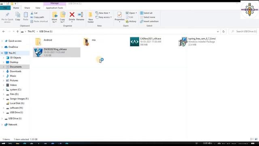Screen dimensions: 259x146
Task: Click Move to icon
Action: tap(55, 15)
